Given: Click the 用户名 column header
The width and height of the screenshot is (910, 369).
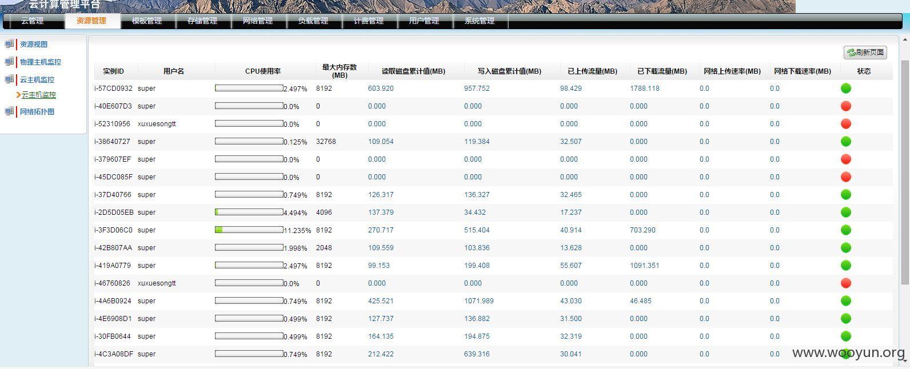Looking at the screenshot, I should pyautogui.click(x=174, y=71).
